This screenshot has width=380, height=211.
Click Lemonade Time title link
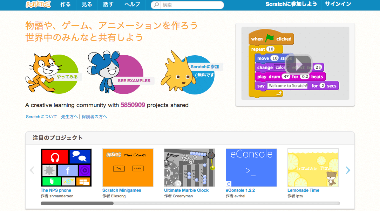(304, 190)
